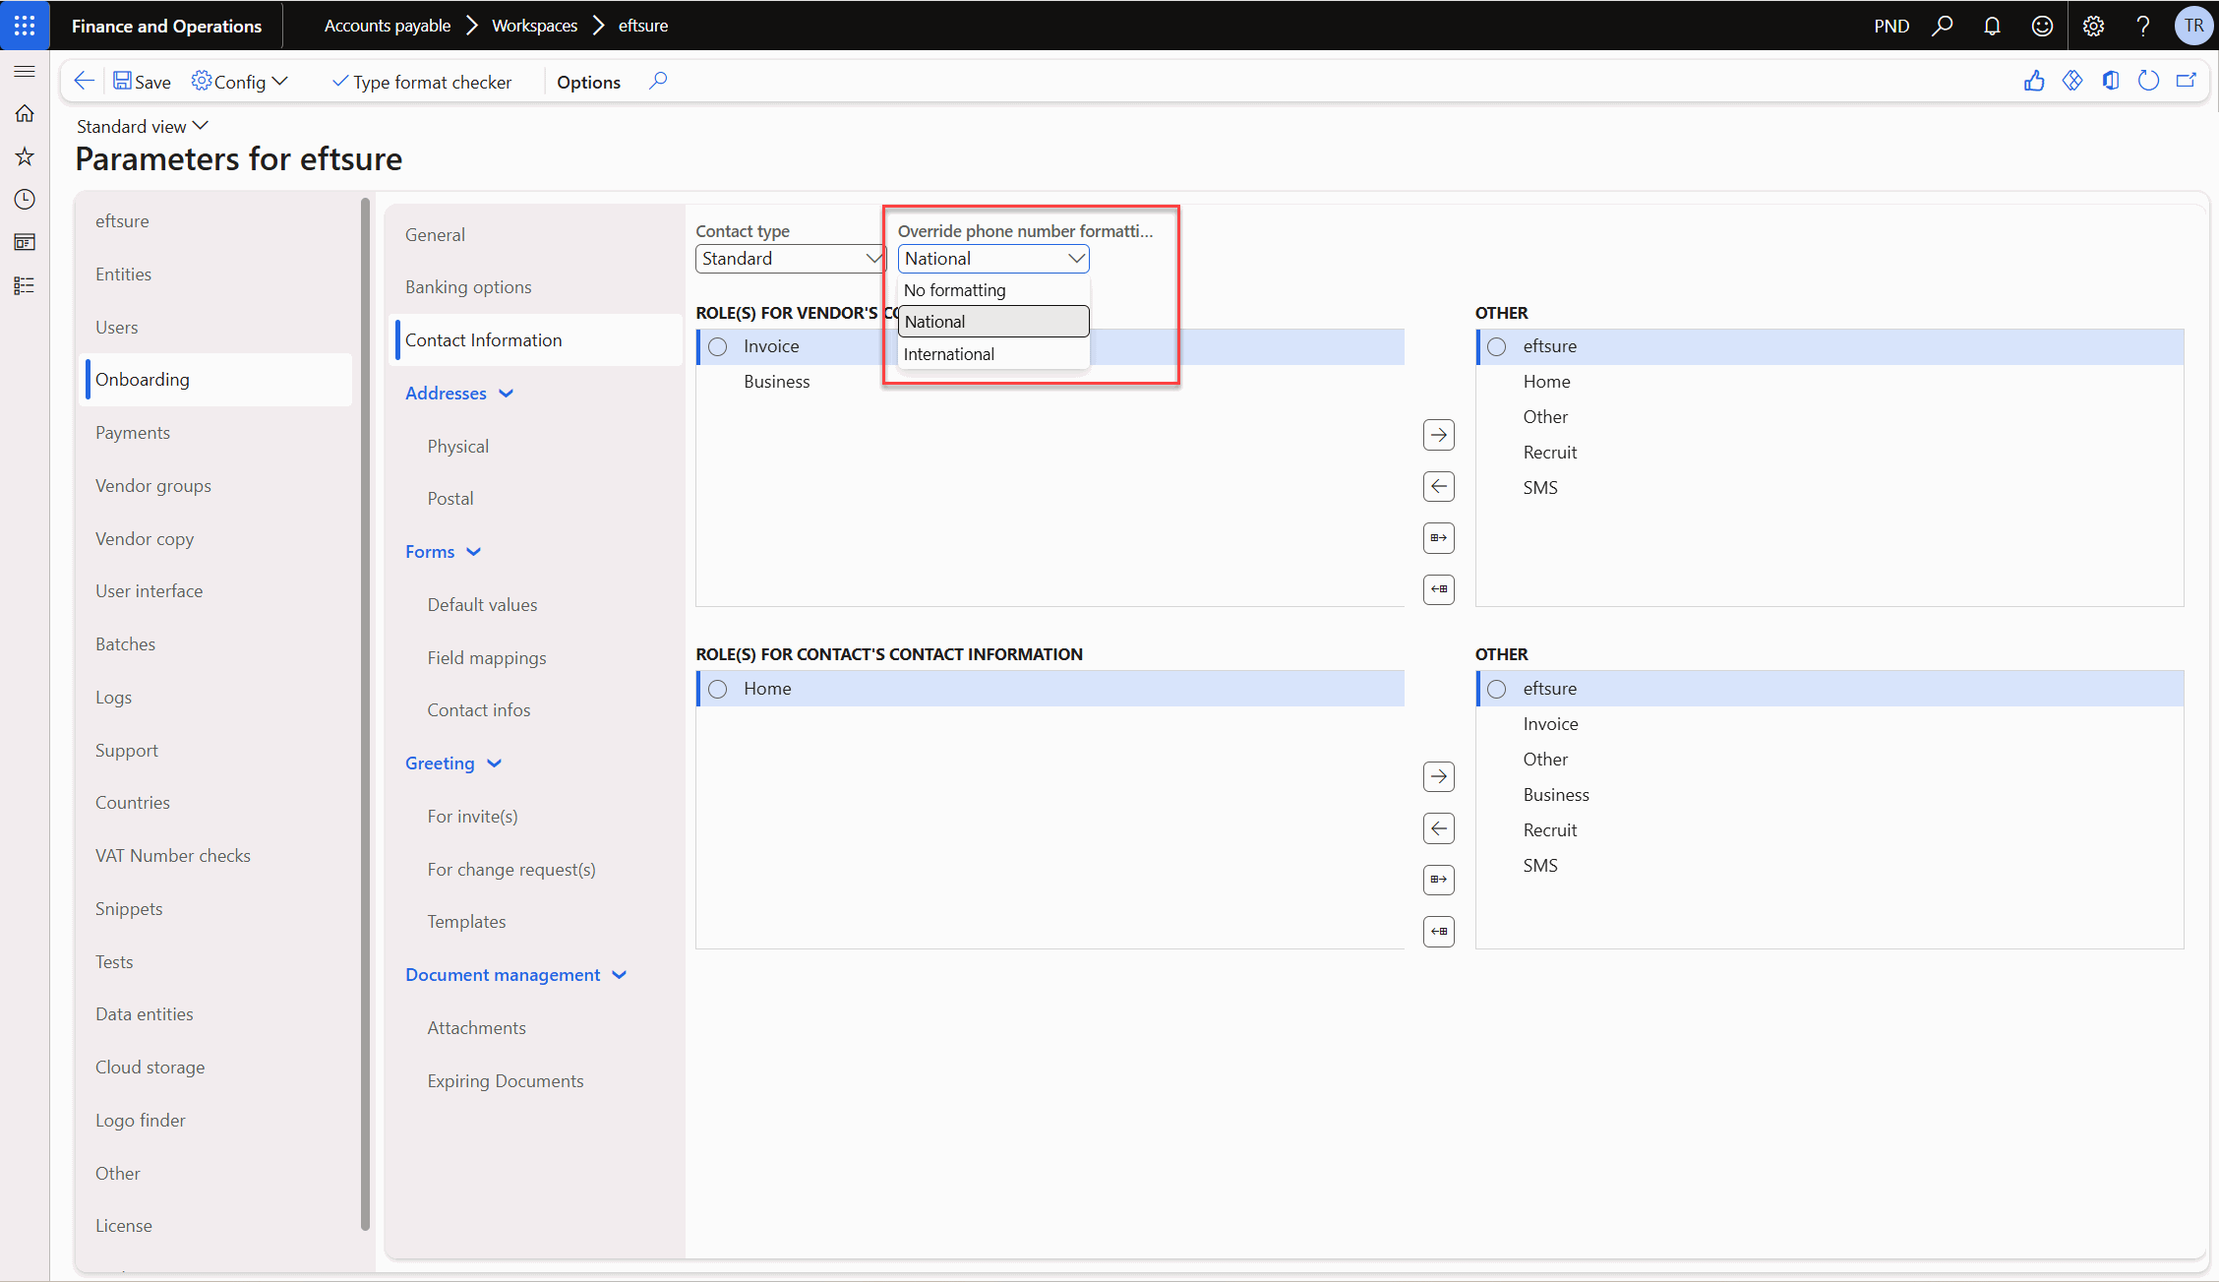Move selected vendor role to Other list
The image size is (2219, 1282).
click(1439, 435)
